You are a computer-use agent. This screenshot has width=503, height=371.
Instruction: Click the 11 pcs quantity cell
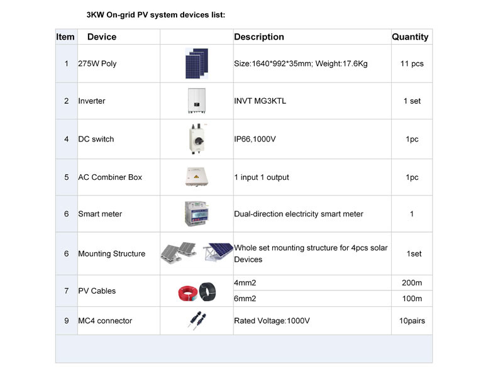(x=412, y=64)
